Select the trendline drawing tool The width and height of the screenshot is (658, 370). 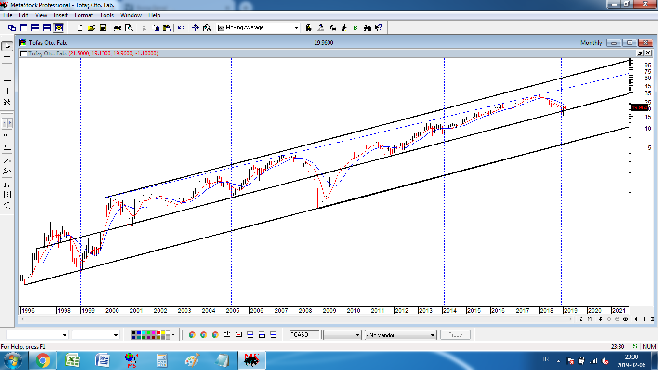point(7,70)
